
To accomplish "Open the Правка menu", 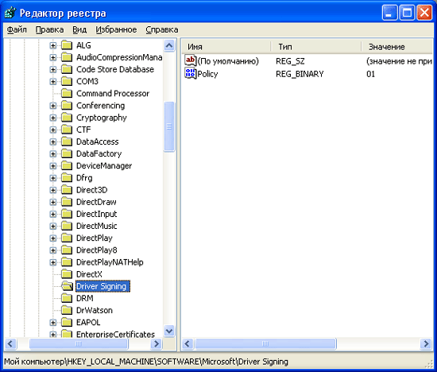I will [x=49, y=29].
